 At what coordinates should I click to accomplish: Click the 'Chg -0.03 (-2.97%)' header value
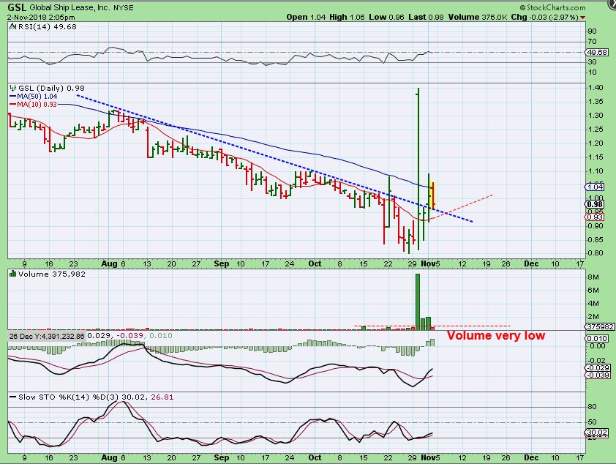[x=544, y=18]
